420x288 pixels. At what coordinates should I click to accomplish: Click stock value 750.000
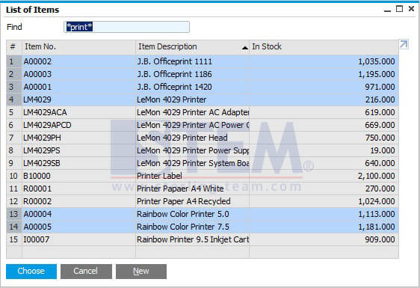point(380,138)
